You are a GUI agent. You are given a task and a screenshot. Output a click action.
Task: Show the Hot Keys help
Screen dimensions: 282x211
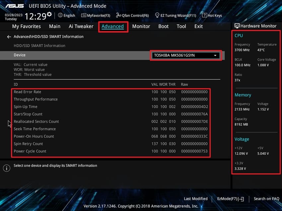(x=212, y=15)
